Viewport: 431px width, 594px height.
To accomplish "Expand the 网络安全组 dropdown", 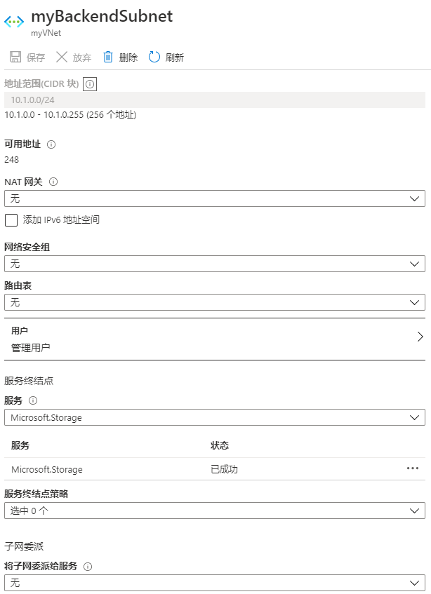I will coord(214,264).
